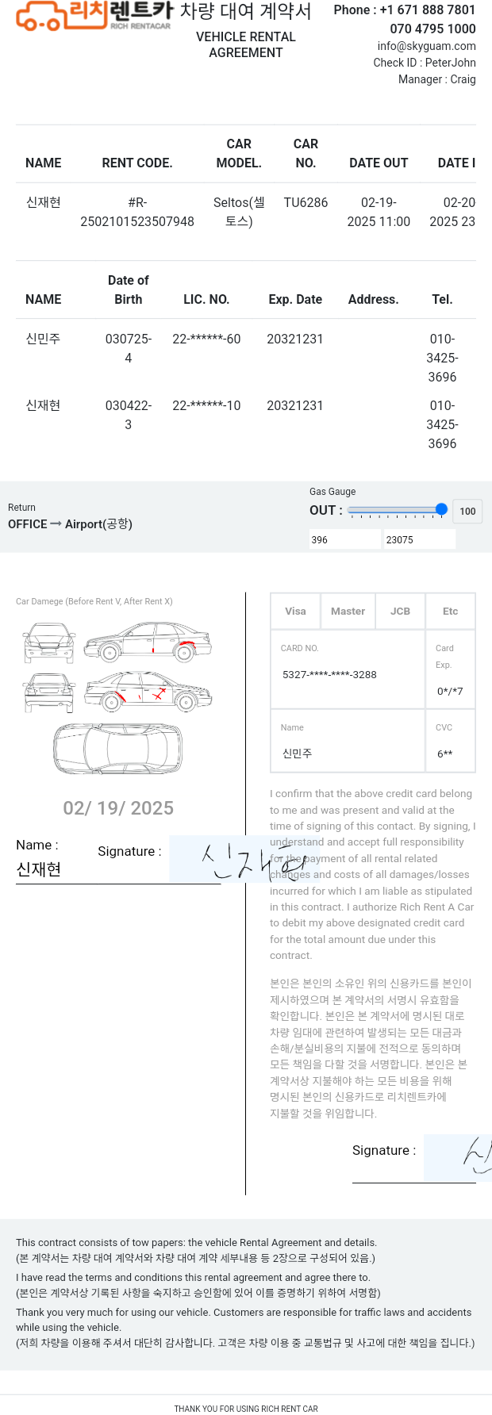Select the top-view car diagram
Screen dimensions: 492x1415
pyautogui.click(x=117, y=749)
